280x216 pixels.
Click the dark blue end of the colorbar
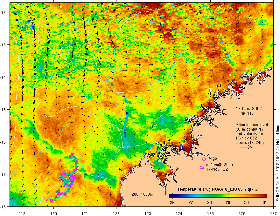(171, 196)
